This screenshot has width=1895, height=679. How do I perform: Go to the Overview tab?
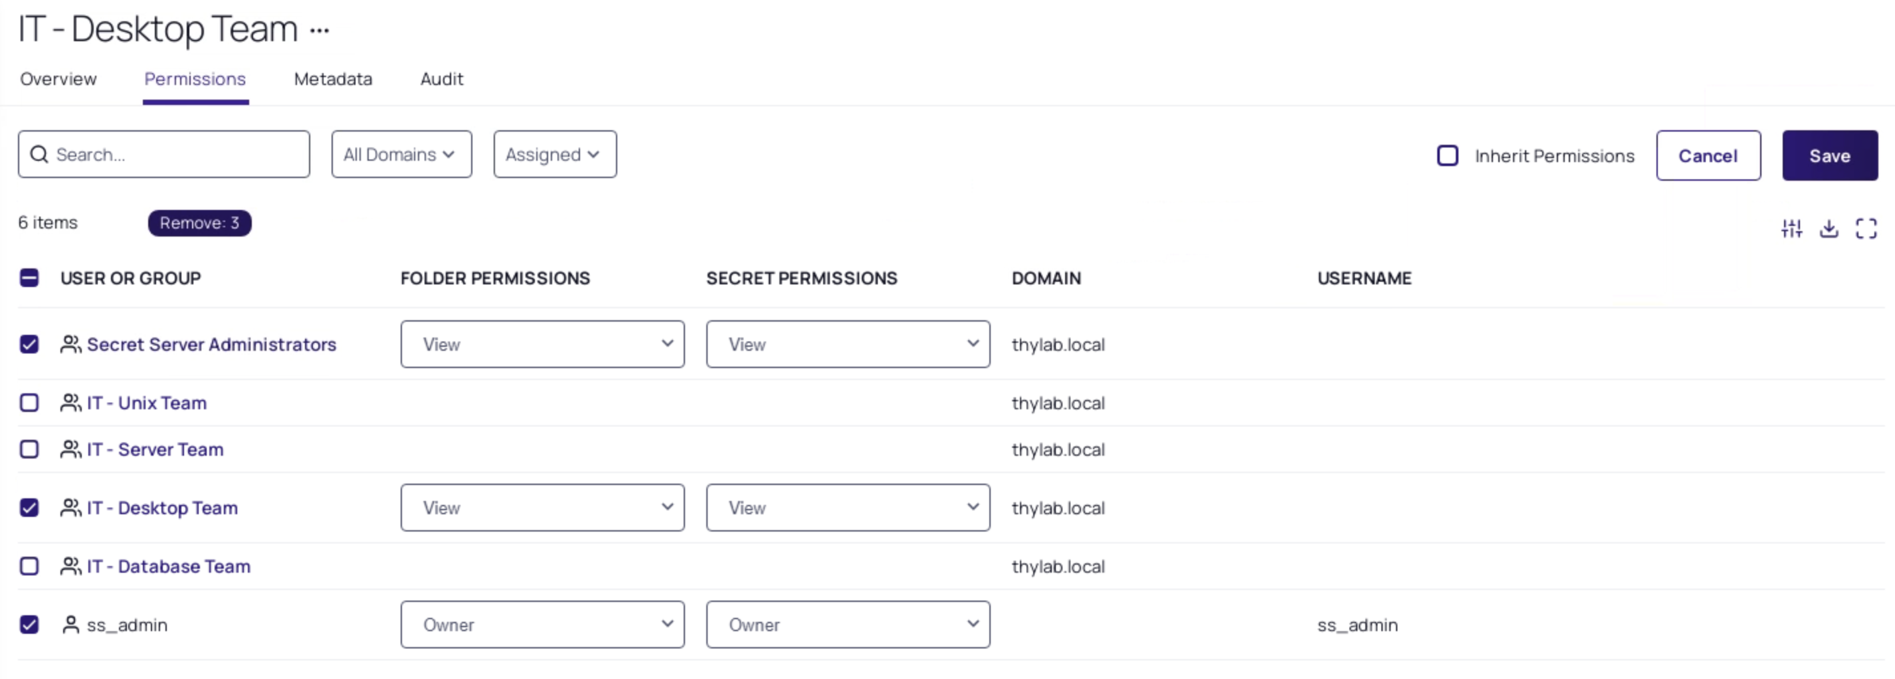coord(58,78)
